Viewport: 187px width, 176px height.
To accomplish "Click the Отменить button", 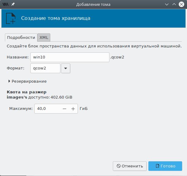I will click(x=130, y=166).
